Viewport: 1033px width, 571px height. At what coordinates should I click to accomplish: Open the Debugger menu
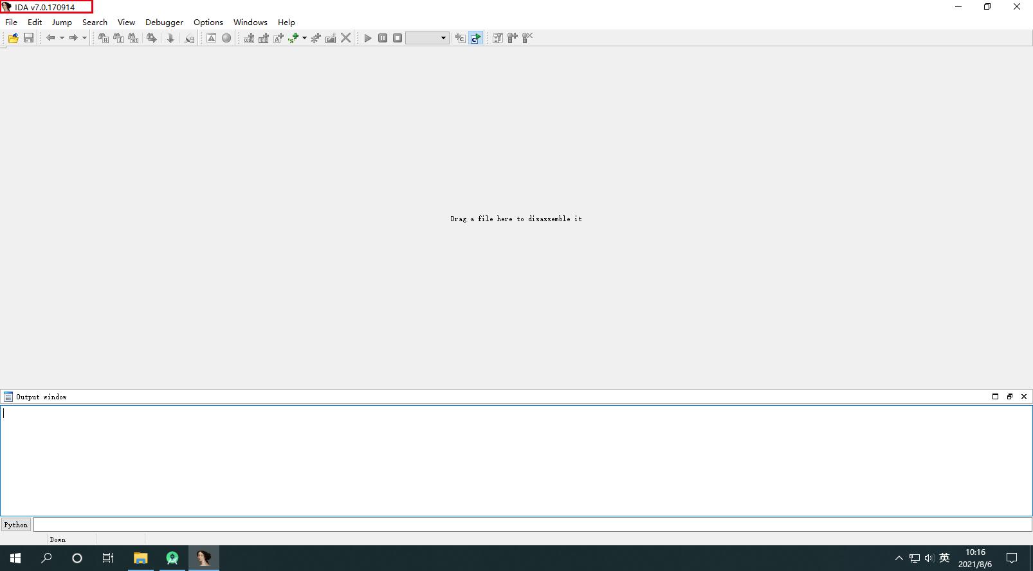[x=164, y=22]
